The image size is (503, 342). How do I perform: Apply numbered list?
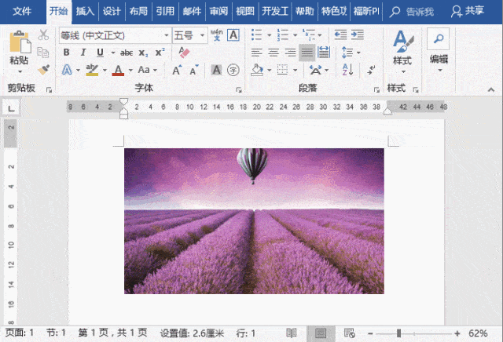(283, 35)
